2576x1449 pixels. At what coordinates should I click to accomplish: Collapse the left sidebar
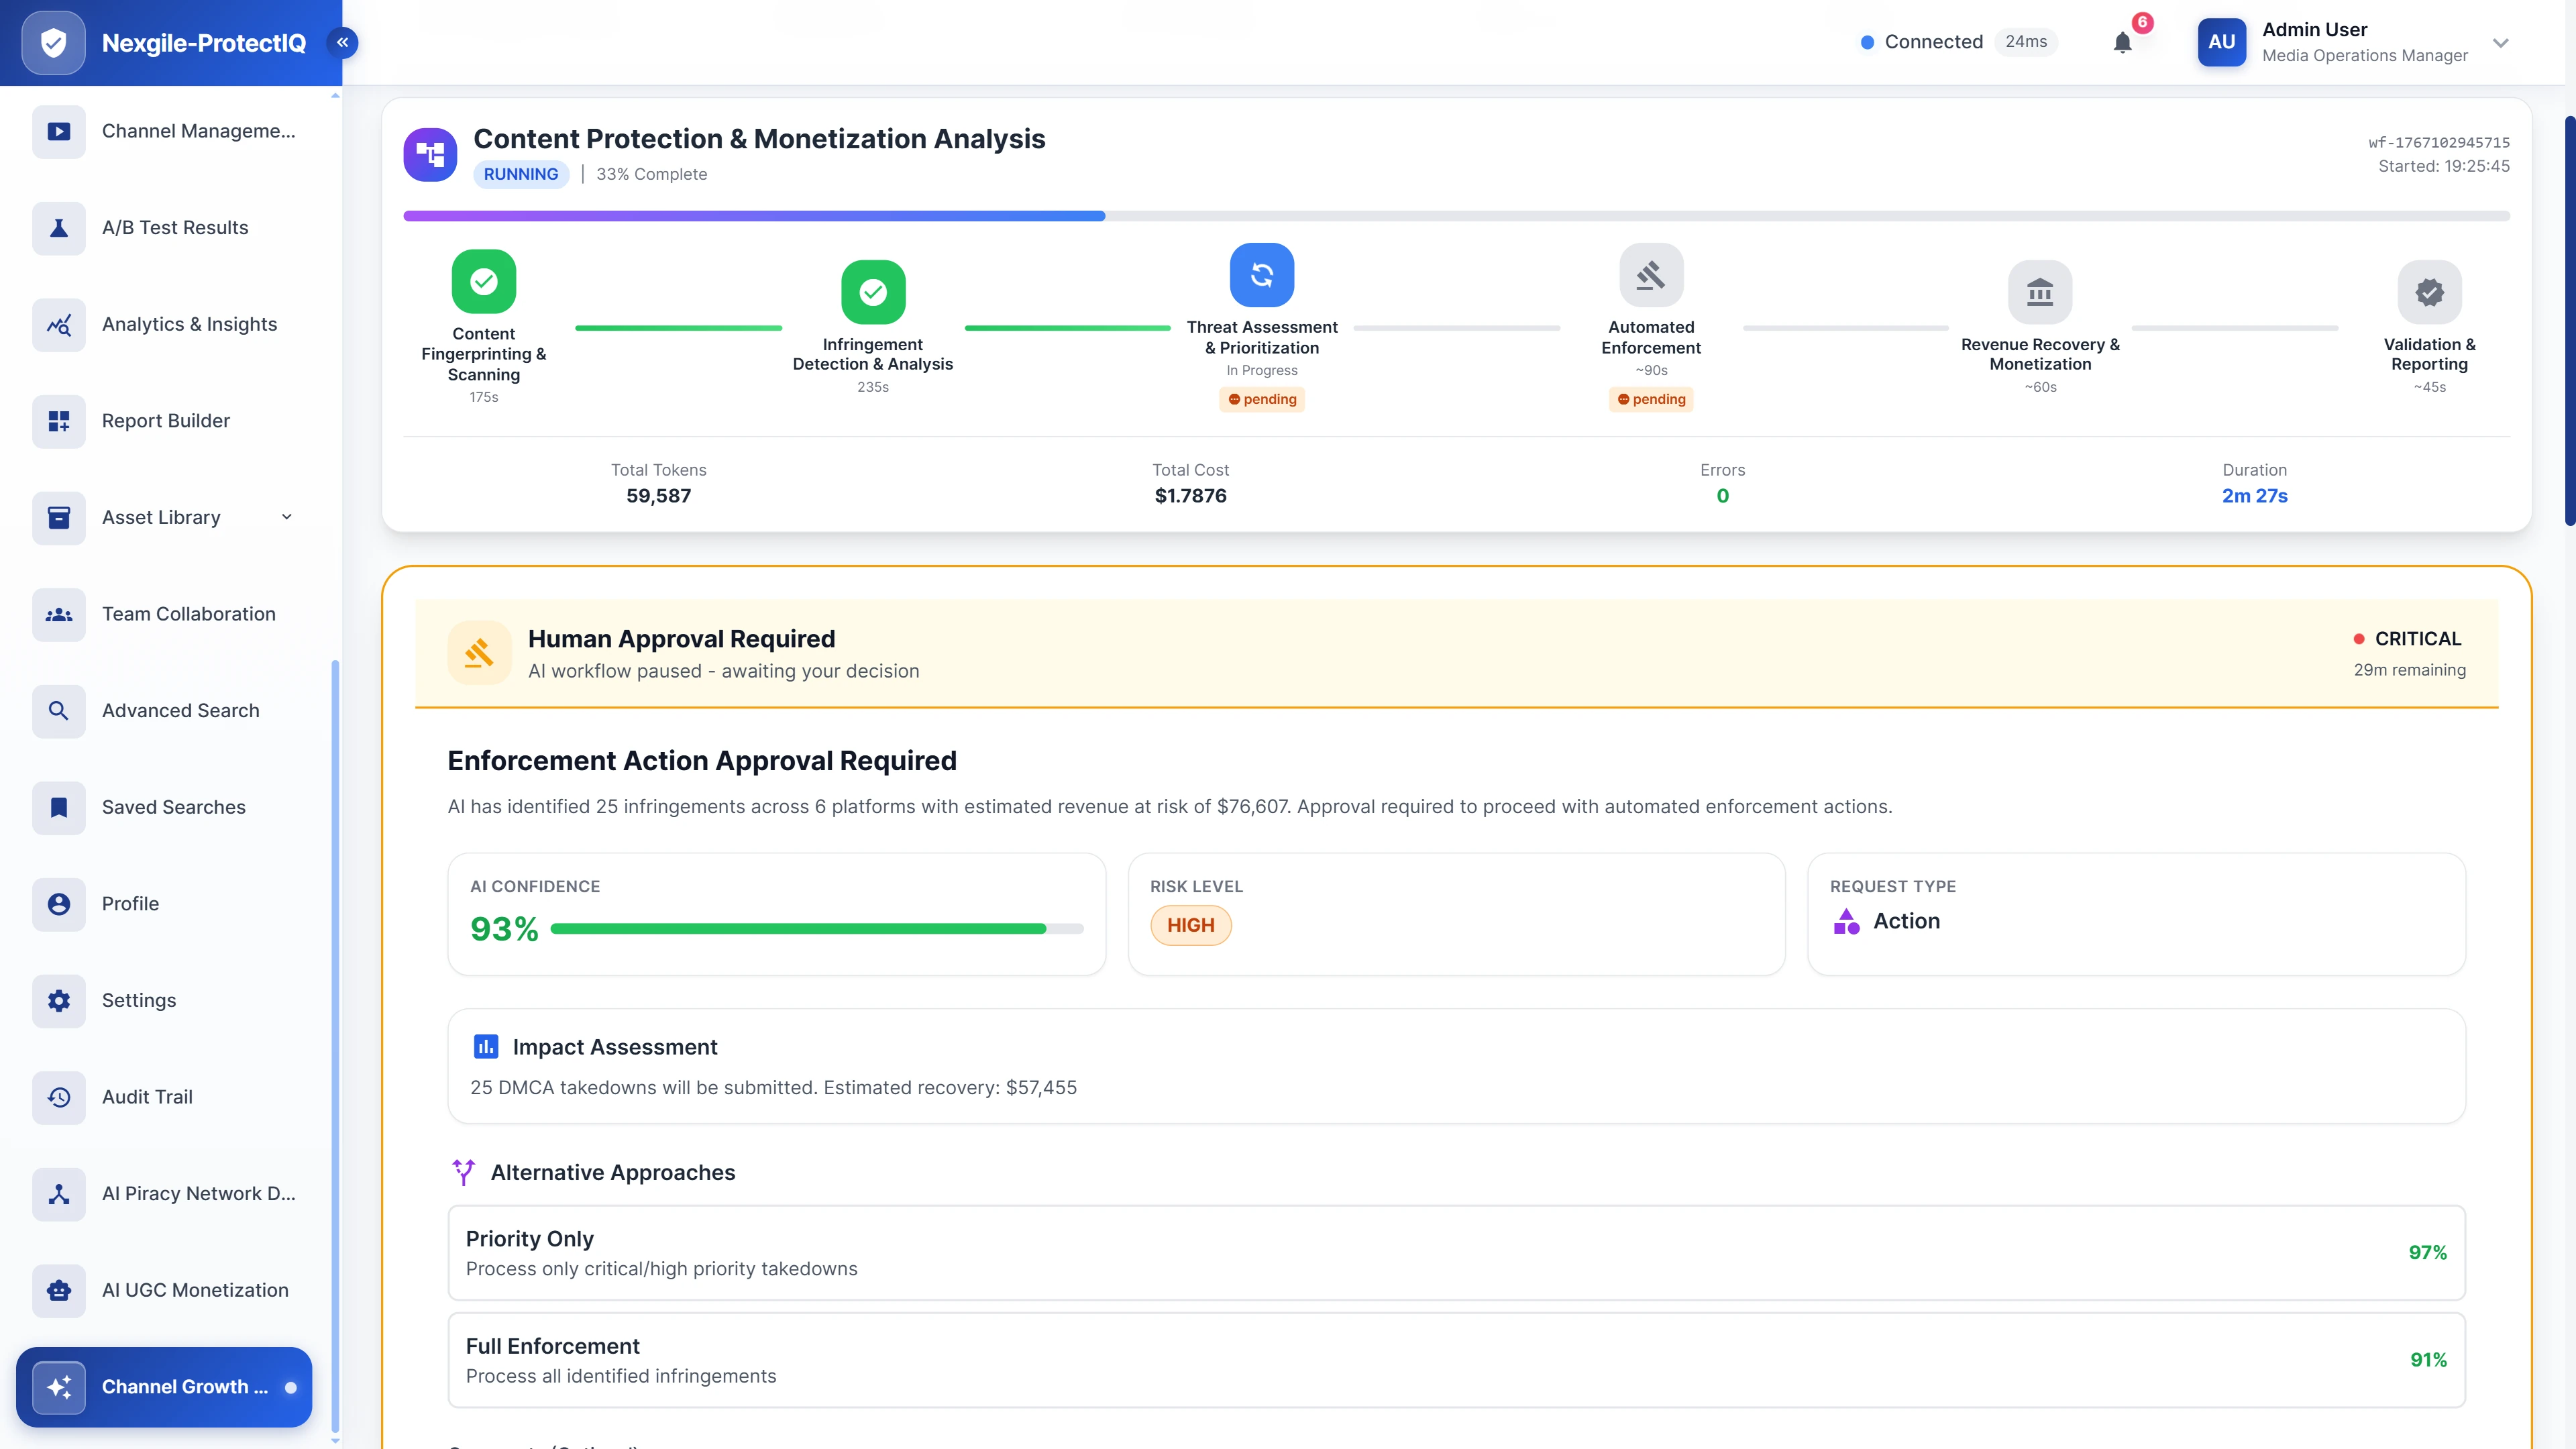pyautogui.click(x=343, y=42)
